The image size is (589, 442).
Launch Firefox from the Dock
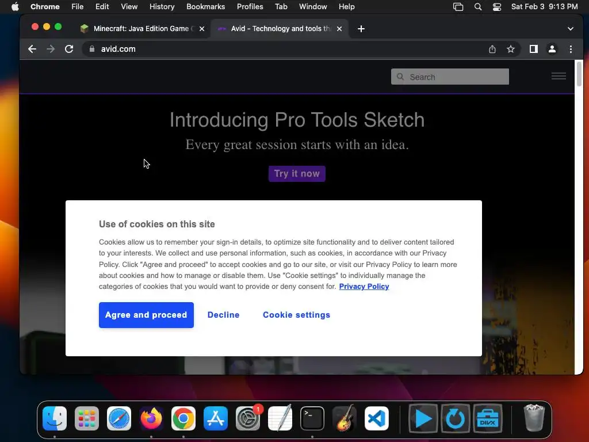[151, 418]
